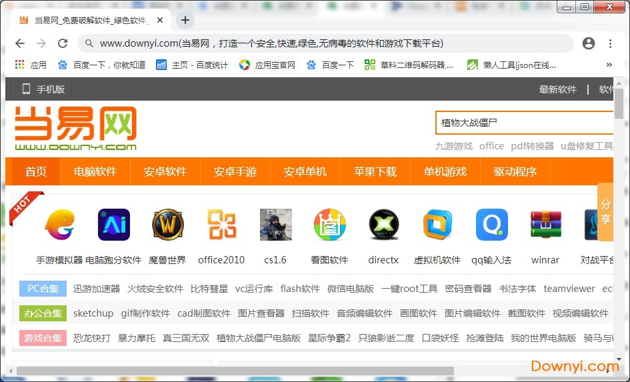Image resolution: width=630 pixels, height=382 pixels.
Task: Focus the search box containing 植物大战僵尸
Action: (524, 123)
